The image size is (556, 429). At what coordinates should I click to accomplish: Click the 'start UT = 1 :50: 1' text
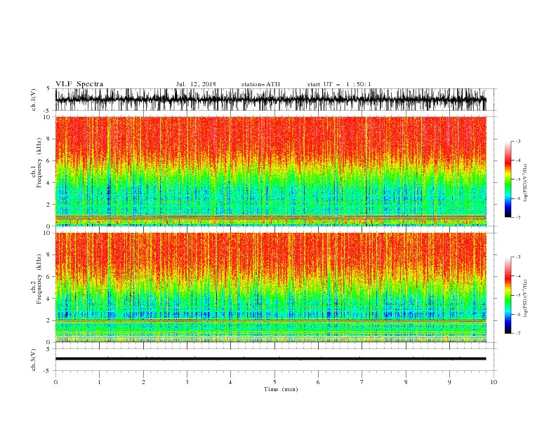pos(339,84)
